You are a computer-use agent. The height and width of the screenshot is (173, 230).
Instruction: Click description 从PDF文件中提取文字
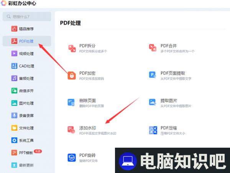(176, 79)
